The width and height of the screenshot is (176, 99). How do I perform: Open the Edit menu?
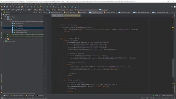pos(5,4)
